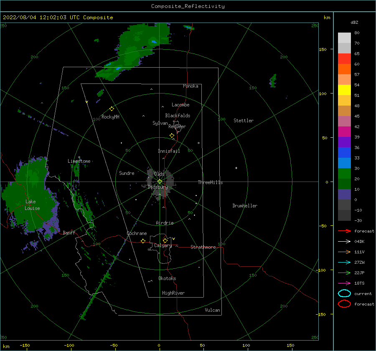Screen dimensions: 376x351
Task: Click the dark gray swatch above -30
Action: click(344, 215)
